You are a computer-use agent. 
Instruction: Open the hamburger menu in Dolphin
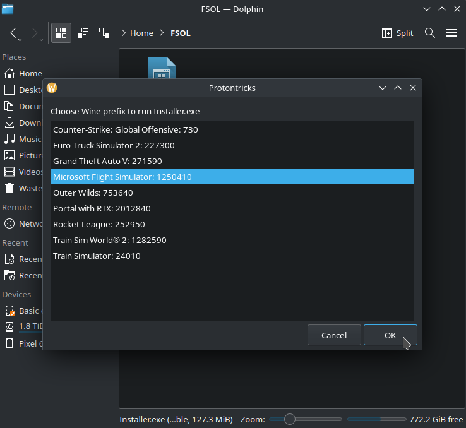451,33
